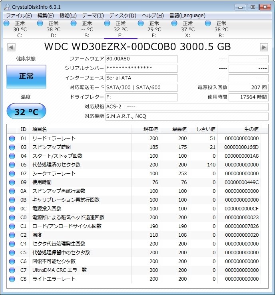Click the 最悪値 column header
Screen dimensions: 275x295
174,129
